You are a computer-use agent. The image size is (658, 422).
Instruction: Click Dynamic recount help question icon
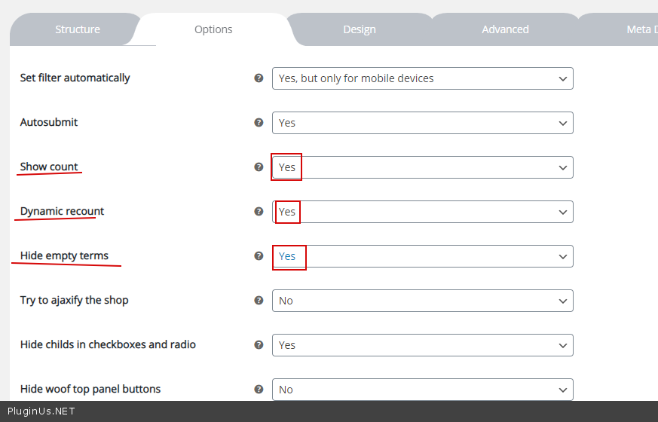coord(259,211)
